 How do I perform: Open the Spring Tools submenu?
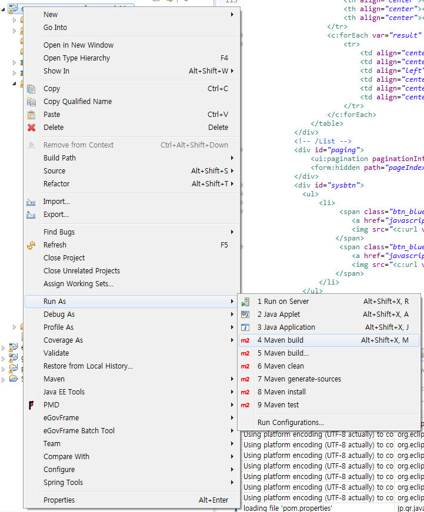point(132,483)
